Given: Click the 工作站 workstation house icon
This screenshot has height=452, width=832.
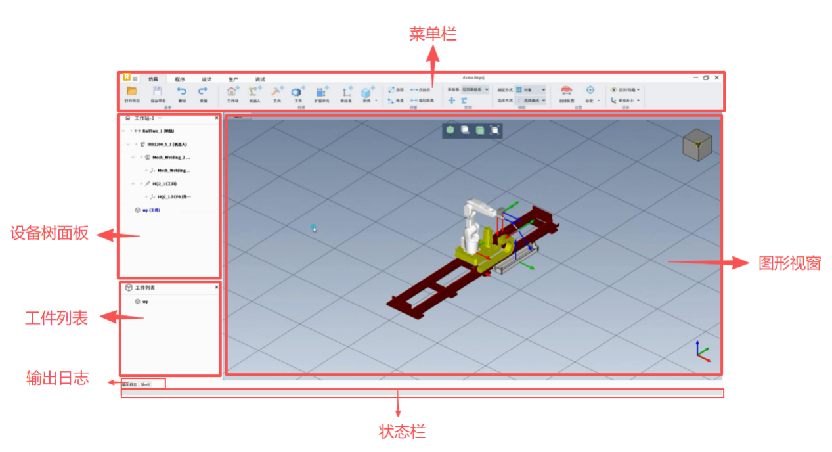Looking at the screenshot, I should coord(232,92).
